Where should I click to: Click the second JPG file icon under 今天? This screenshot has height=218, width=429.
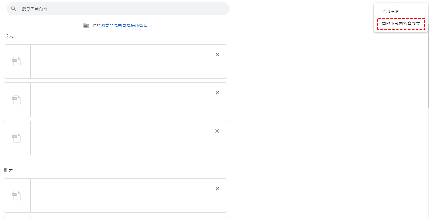tap(17, 138)
